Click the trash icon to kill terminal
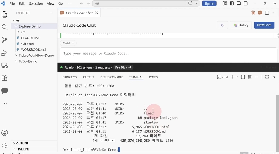This screenshot has width=279, height=154. click(250, 77)
